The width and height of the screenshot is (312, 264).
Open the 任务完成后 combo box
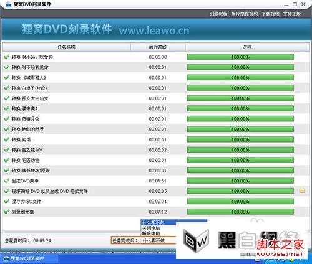click(159, 240)
